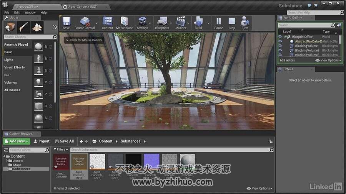Expand the Assets folder tree arrow
Image resolution: width=346 pixels, height=194 pixels.
7,161
